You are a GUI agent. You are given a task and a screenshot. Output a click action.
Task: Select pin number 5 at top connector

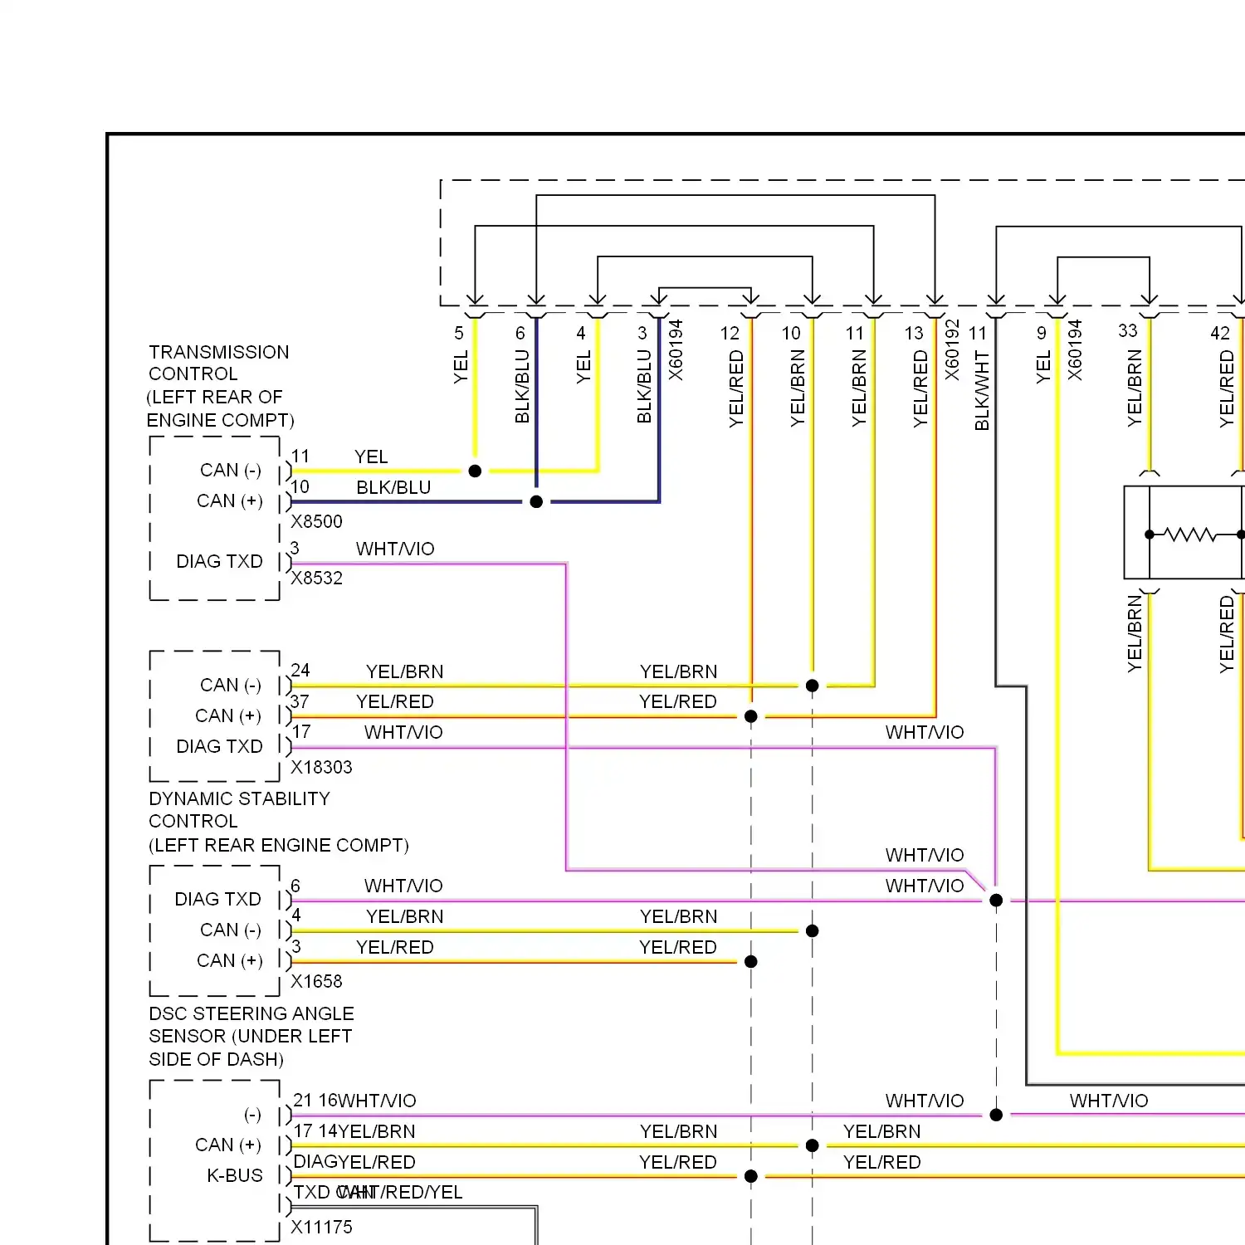coord(459,333)
